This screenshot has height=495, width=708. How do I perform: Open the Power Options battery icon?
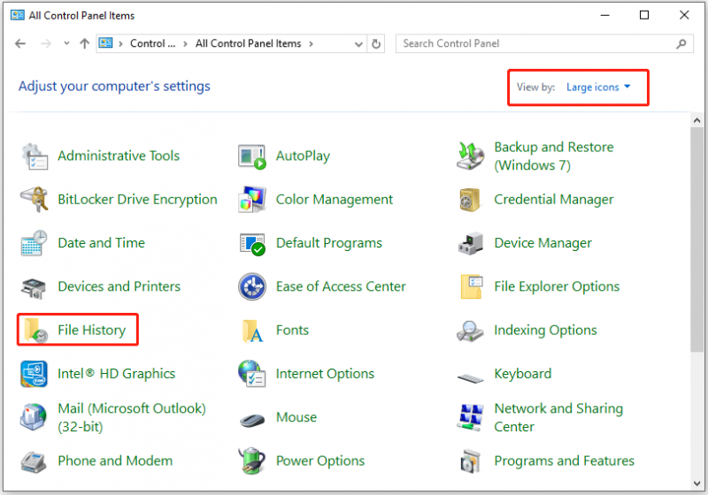point(252,461)
